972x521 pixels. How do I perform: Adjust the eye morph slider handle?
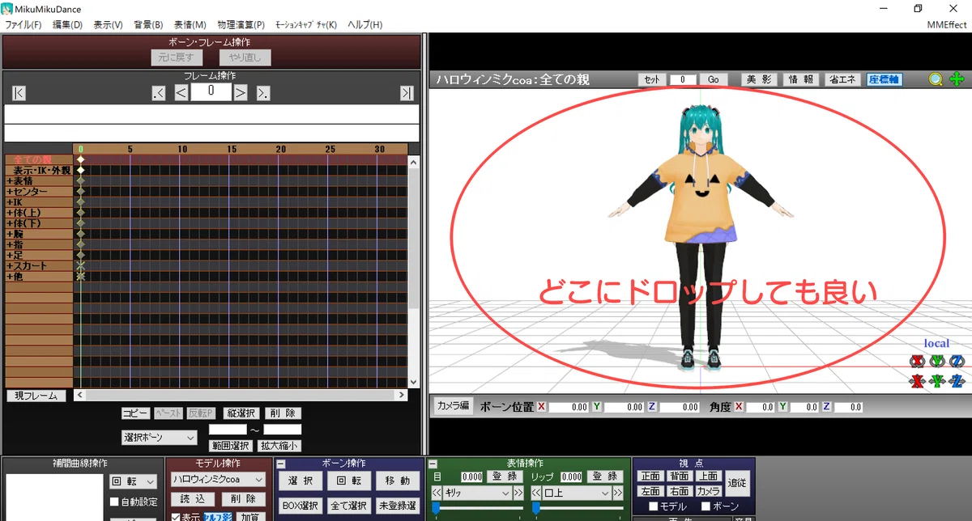pyautogui.click(x=435, y=507)
